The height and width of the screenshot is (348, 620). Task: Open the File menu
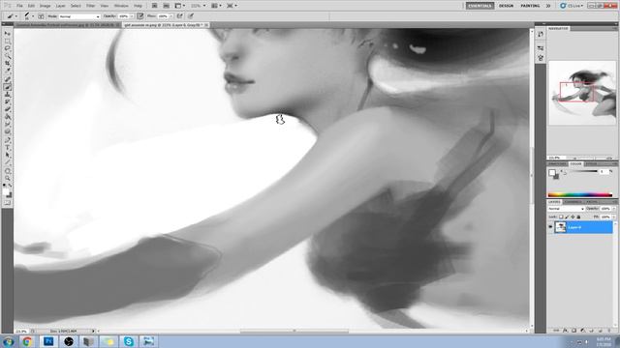coord(19,6)
